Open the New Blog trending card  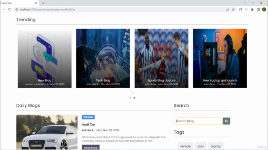click(x=45, y=58)
